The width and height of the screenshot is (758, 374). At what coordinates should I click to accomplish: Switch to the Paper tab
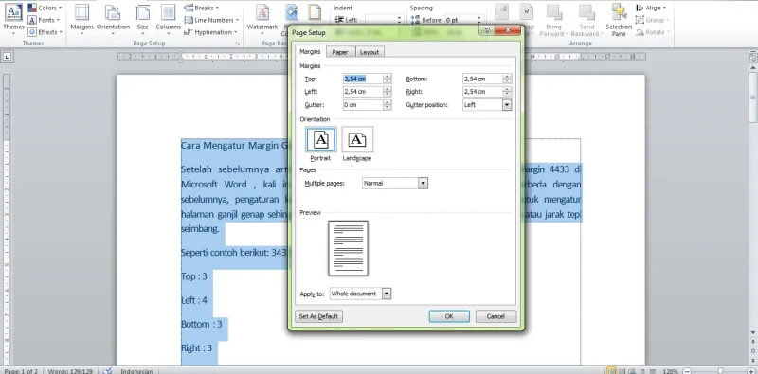coord(340,52)
